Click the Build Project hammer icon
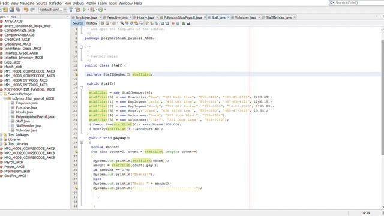Viewport: 384px width, 216px height. [71, 10]
